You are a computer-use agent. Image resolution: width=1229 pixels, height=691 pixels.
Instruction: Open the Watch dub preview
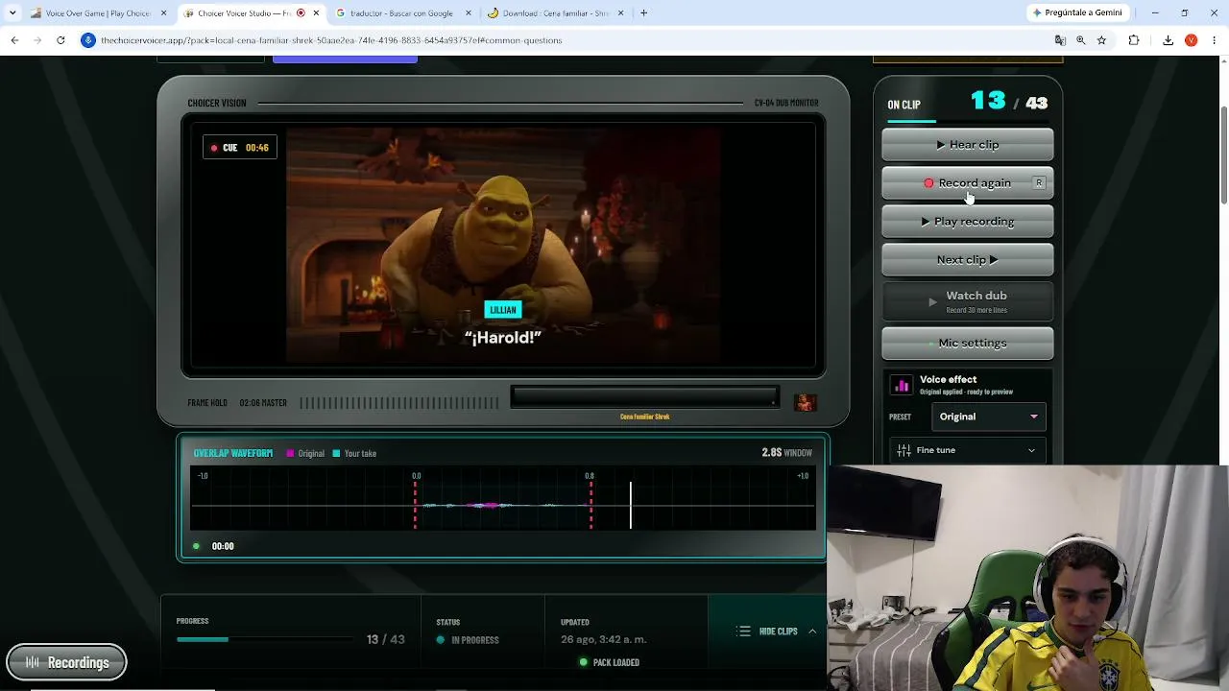(968, 301)
